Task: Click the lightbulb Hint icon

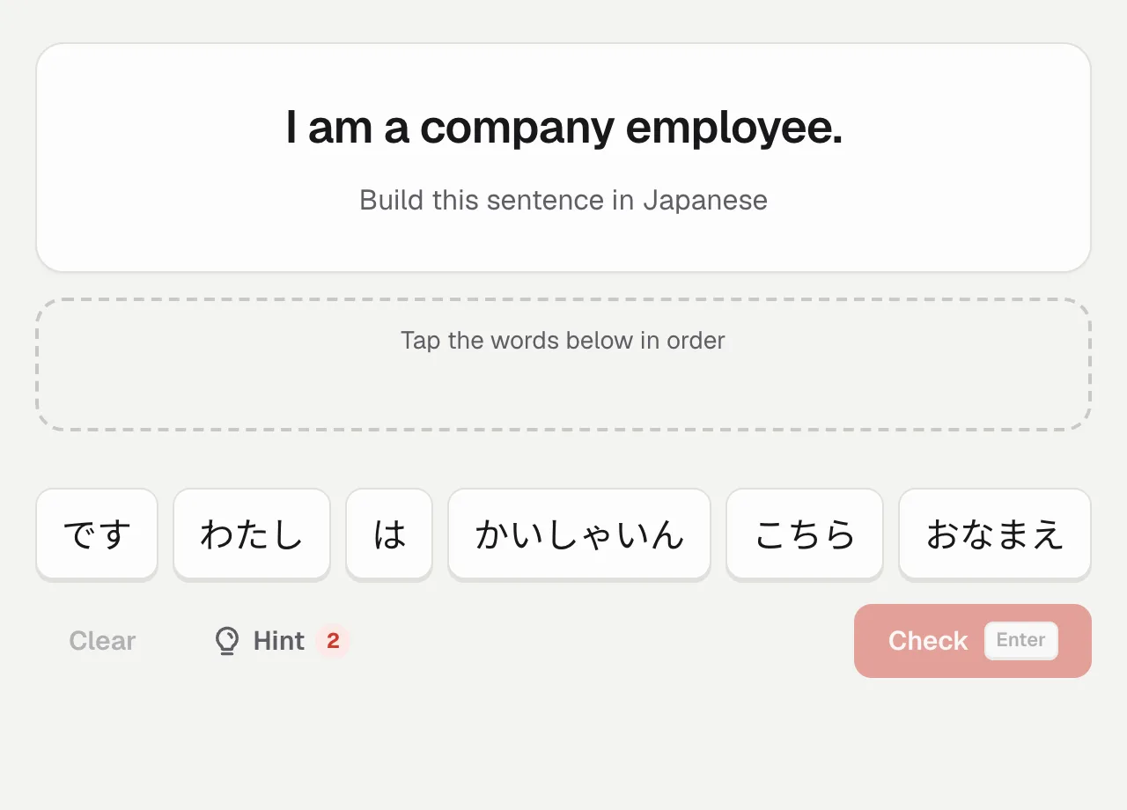Action: 227,641
